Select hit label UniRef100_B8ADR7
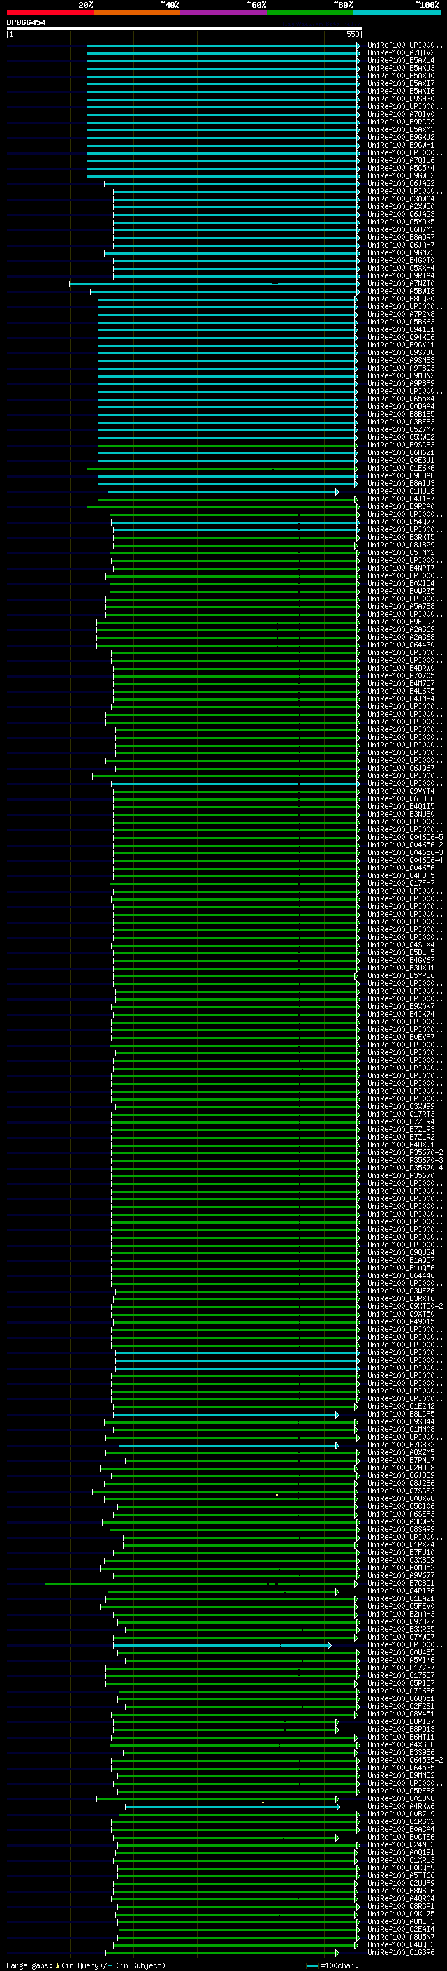This screenshot has height=1971, width=447. tap(401, 237)
